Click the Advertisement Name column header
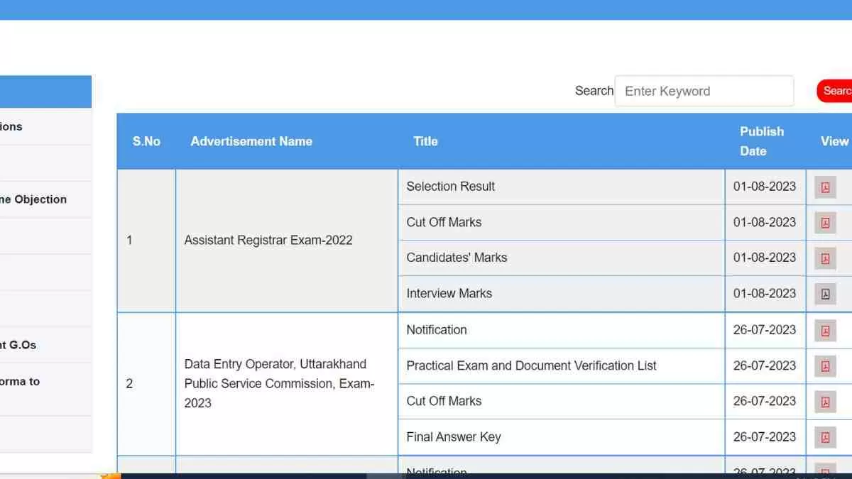 click(251, 141)
